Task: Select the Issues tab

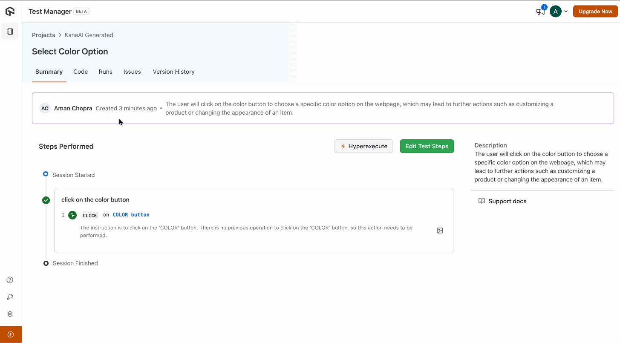Action: click(132, 72)
